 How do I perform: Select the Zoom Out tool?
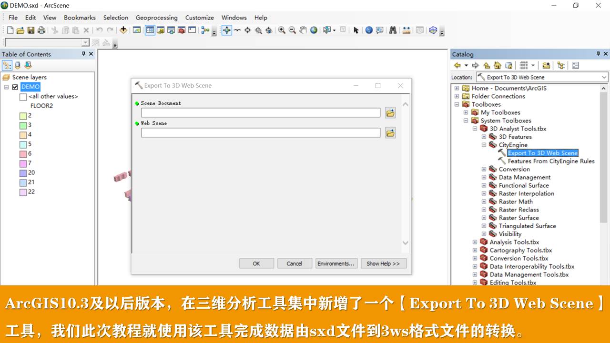point(292,30)
